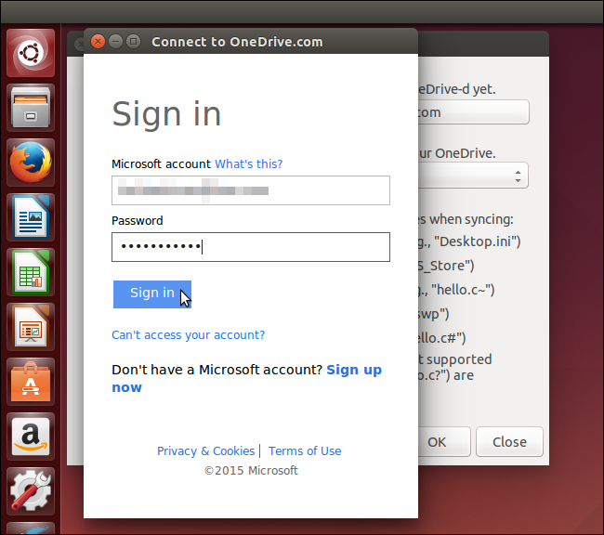
Task: Open LibreOffice Impress from the launcher
Action: (x=31, y=327)
